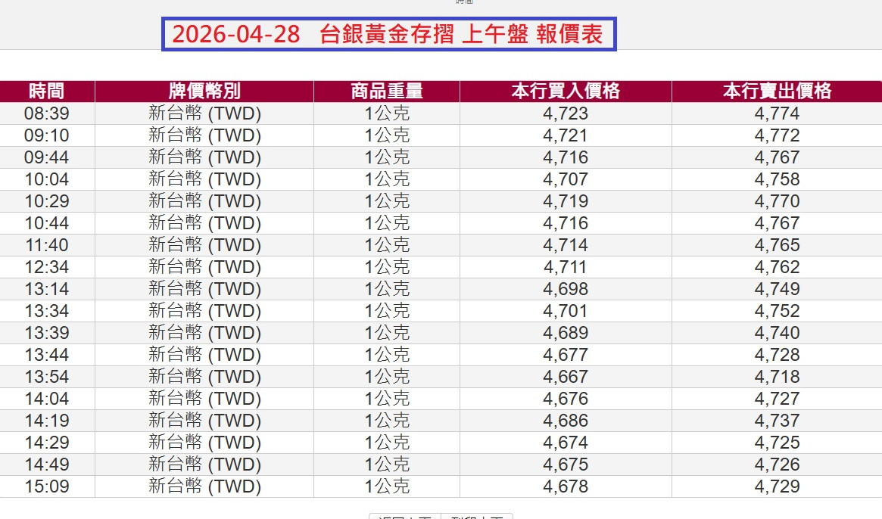Viewport: 882px width, 519px height.
Task: Select the 08:39 time cell
Action: (47, 113)
